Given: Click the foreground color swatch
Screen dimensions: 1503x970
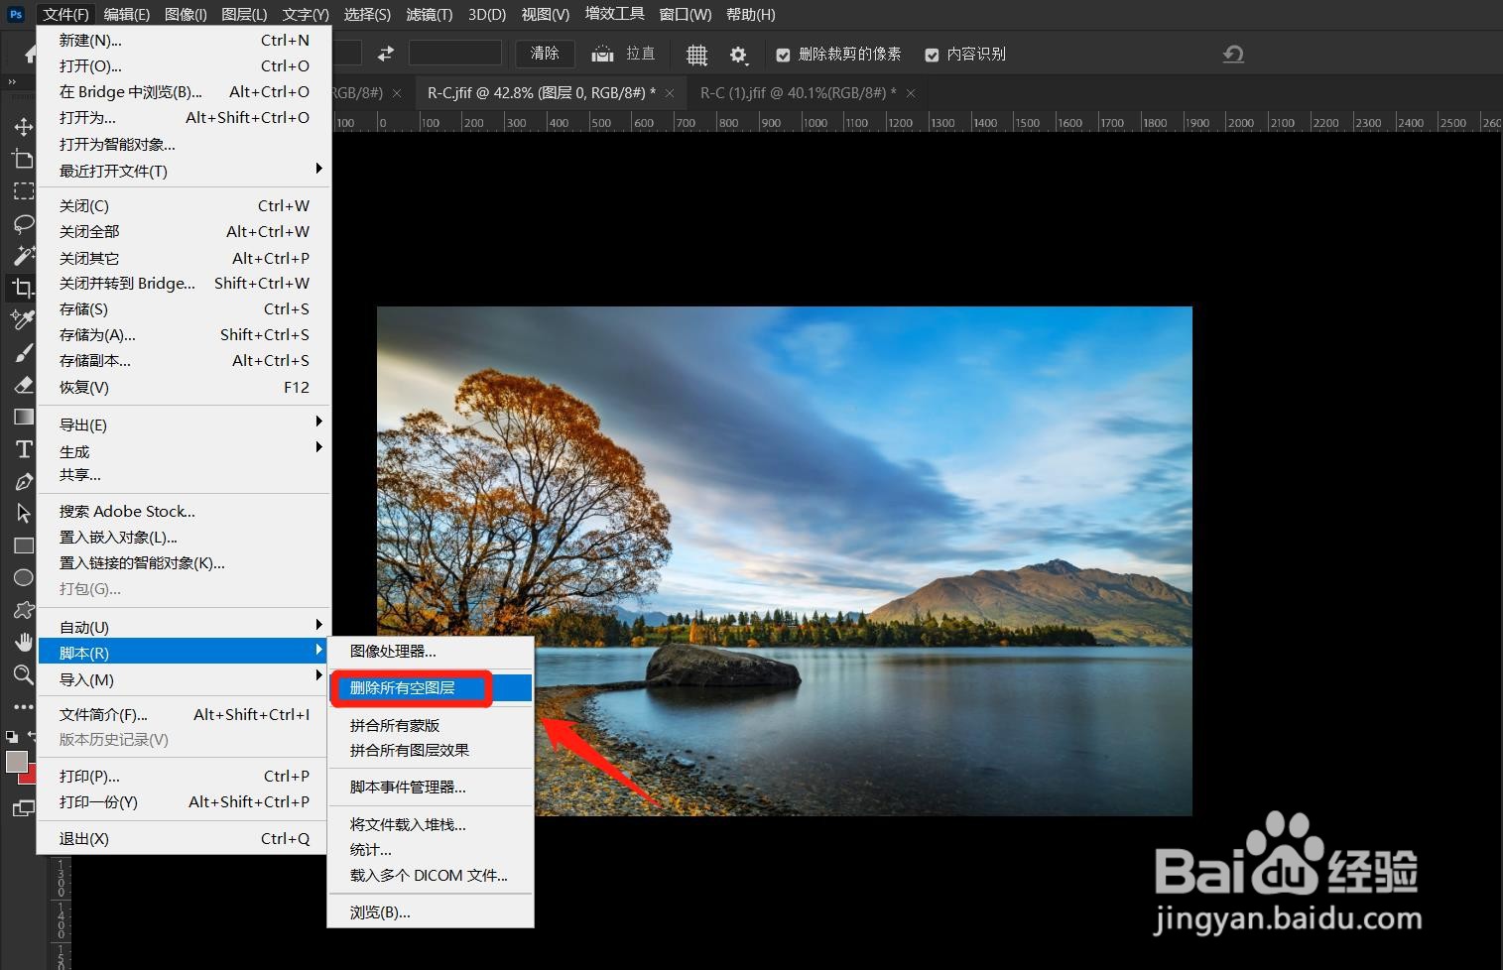Looking at the screenshot, I should [x=16, y=762].
